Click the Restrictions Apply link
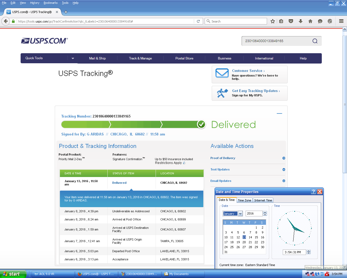 point(168,163)
